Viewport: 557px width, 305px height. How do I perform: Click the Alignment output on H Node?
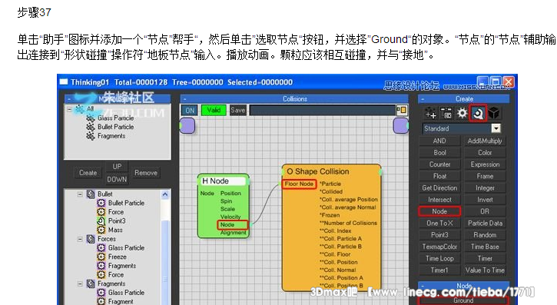pyautogui.click(x=233, y=233)
